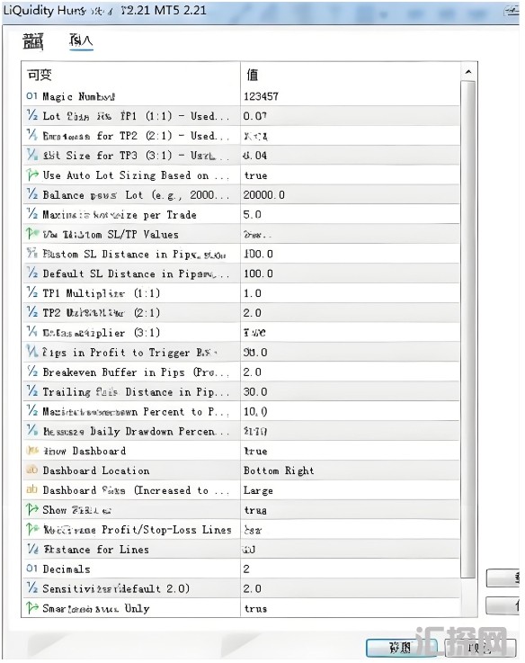The image size is (525, 663).
Task: Click the ab icon beside Dashboard Size
Action: pos(32,489)
